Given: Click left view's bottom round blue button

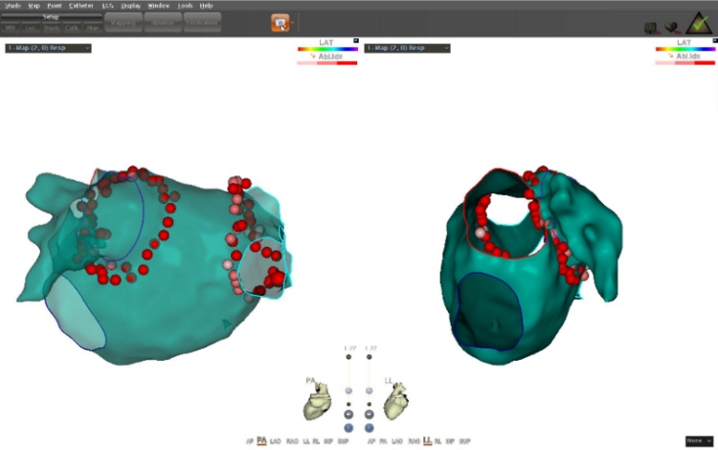Looking at the screenshot, I should (x=348, y=428).
